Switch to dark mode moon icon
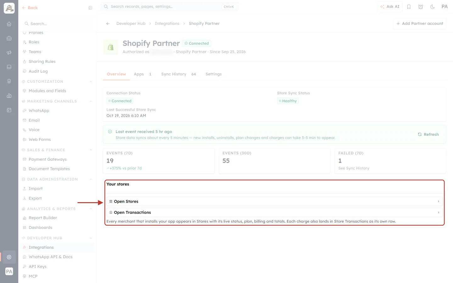Screen dimensions: 453x283 click(x=433, y=7)
